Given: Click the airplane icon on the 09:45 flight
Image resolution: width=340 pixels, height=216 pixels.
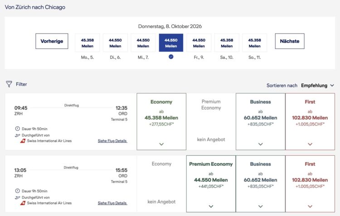Looking at the screenshot, I should 17,135.
